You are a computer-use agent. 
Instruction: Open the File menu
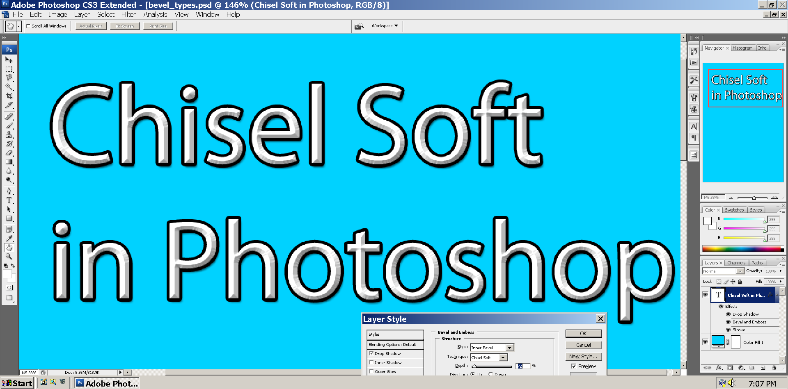18,14
